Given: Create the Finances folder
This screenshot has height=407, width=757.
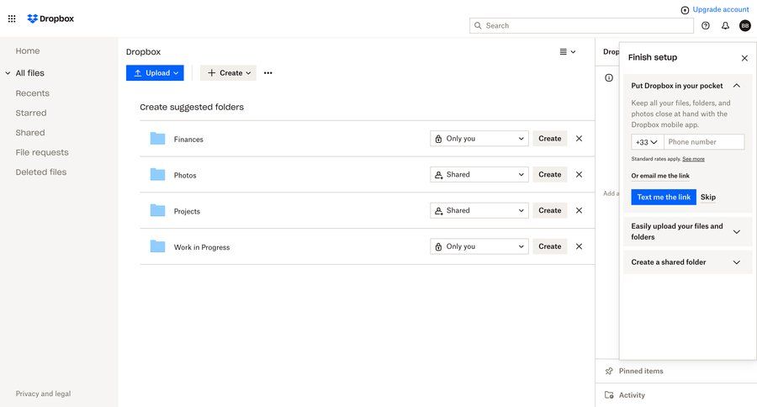Looking at the screenshot, I should click(x=550, y=139).
